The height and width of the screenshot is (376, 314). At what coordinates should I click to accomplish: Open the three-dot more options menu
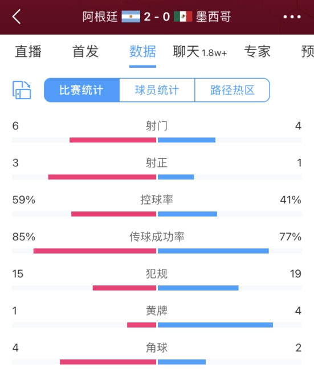[292, 17]
